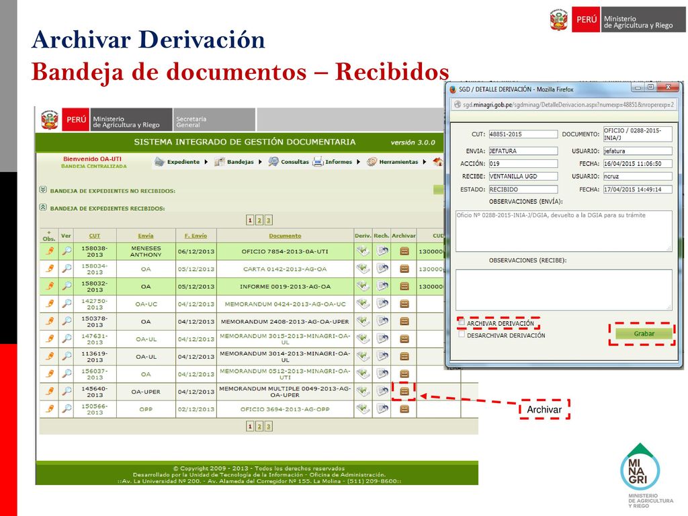Screen dimensions: 688x516
Task: Click reject icon for INFORME 0019-2013-AG-OA
Action: coord(382,286)
